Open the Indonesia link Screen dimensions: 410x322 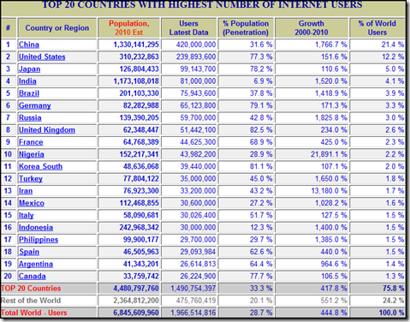tap(36, 228)
